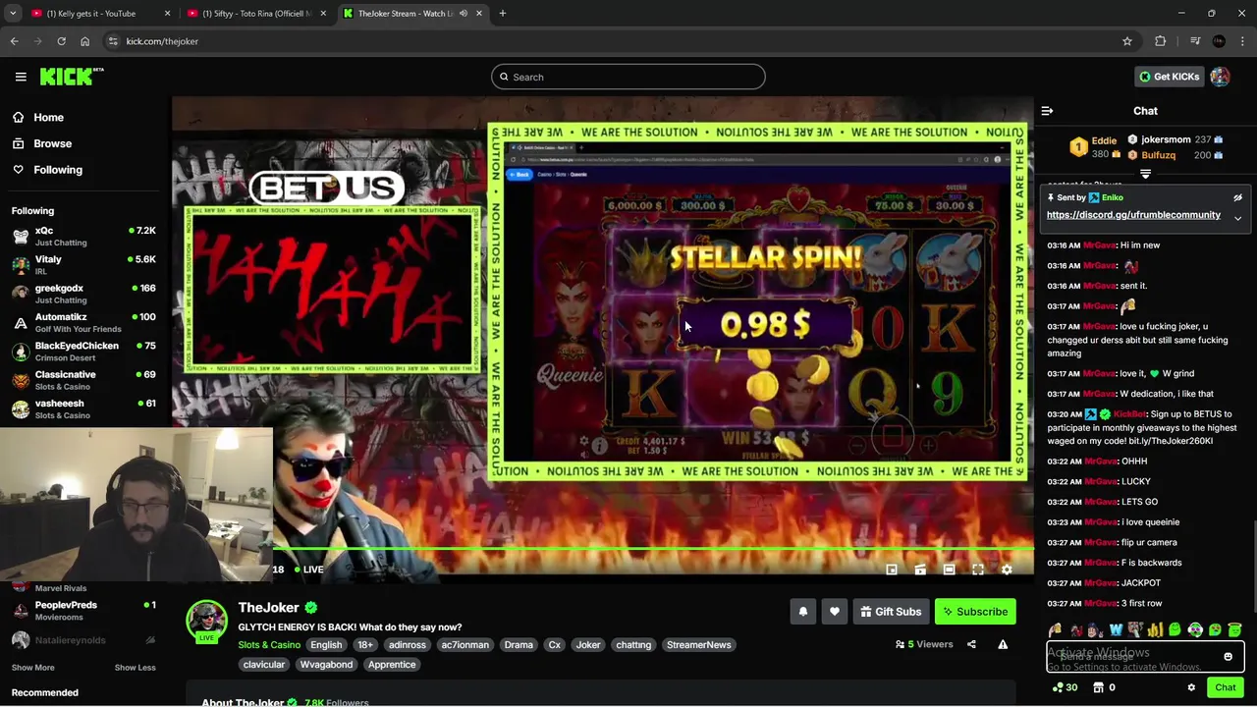Open greekgodx channel in sidebar

tap(84, 294)
